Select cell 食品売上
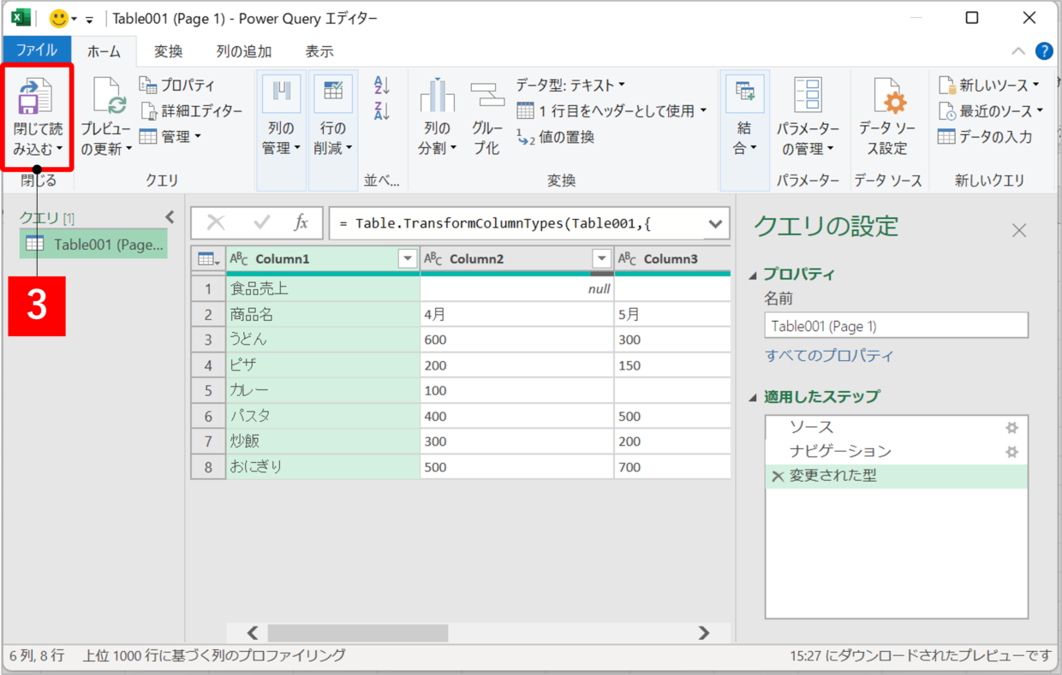1062x675 pixels. click(x=323, y=289)
